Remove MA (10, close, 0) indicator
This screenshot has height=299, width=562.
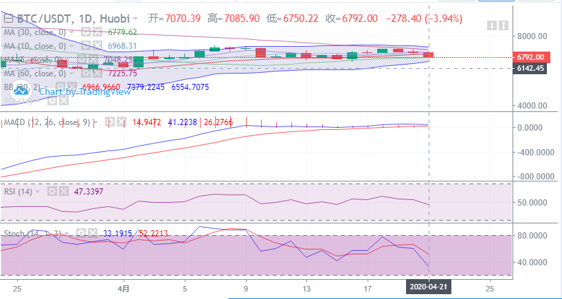tap(98, 46)
